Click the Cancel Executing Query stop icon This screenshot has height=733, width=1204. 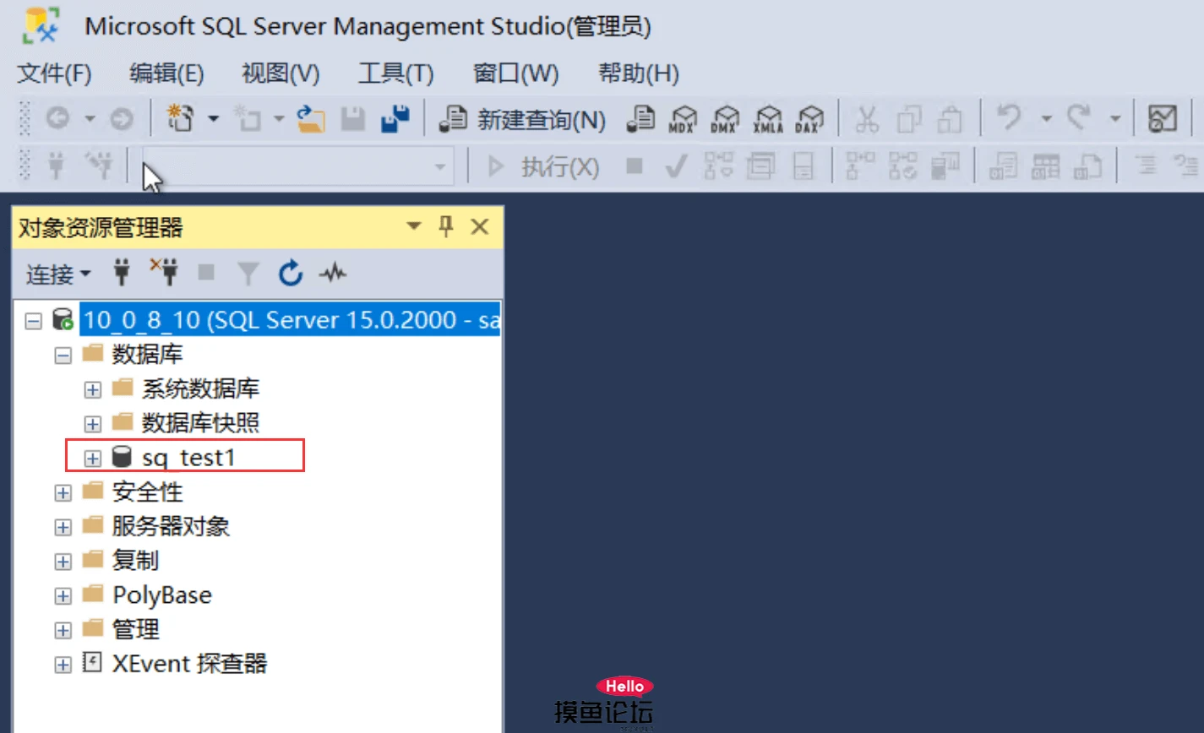(x=635, y=166)
